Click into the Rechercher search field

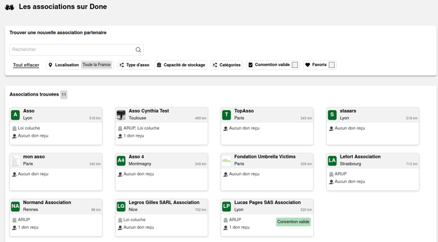76,50
